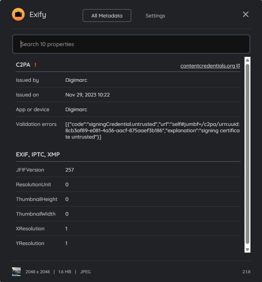Click the EXIF, IPTC, XMP heading
The image size is (262, 282).
pyautogui.click(x=38, y=155)
